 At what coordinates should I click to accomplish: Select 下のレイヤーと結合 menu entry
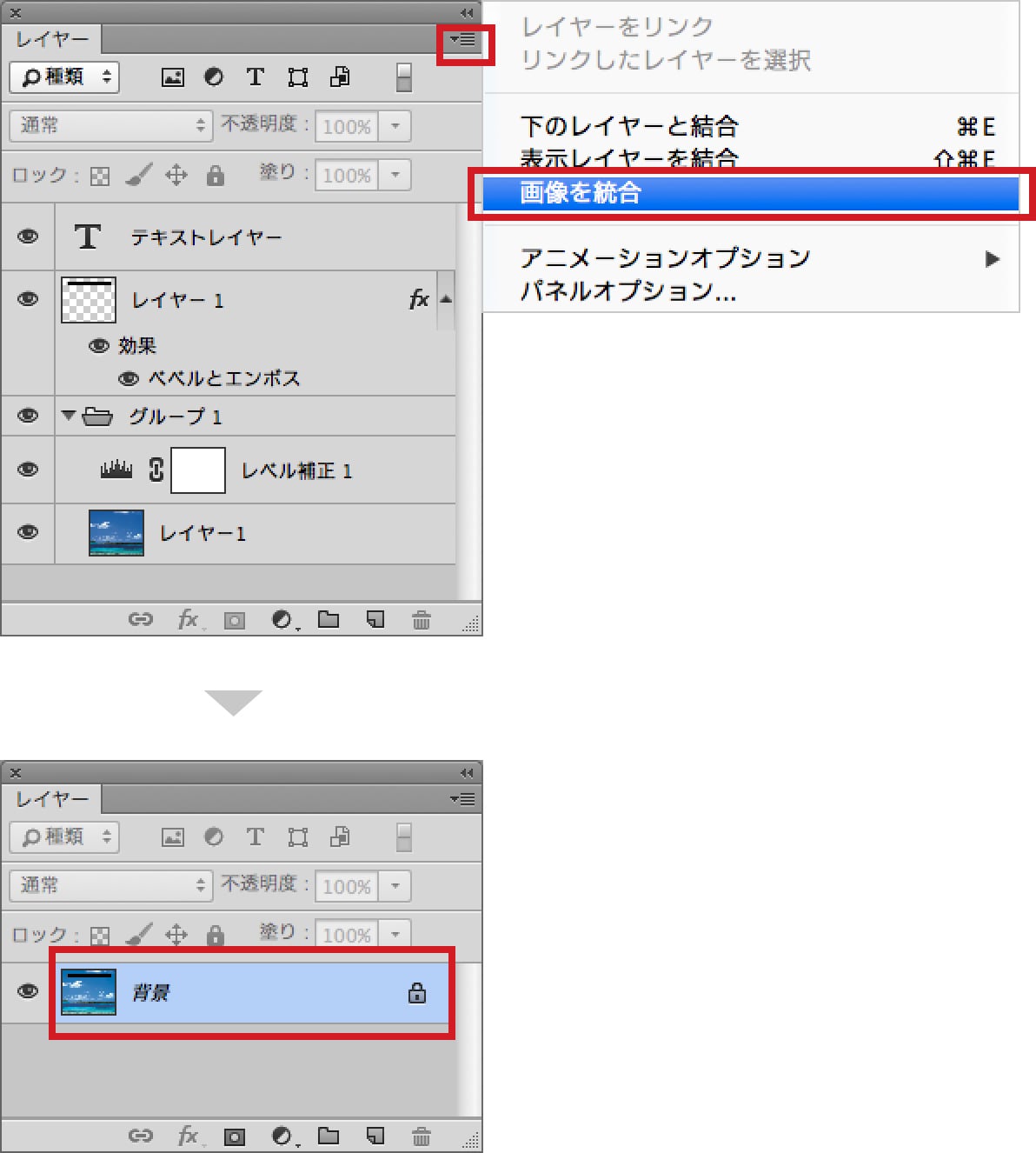click(x=629, y=127)
